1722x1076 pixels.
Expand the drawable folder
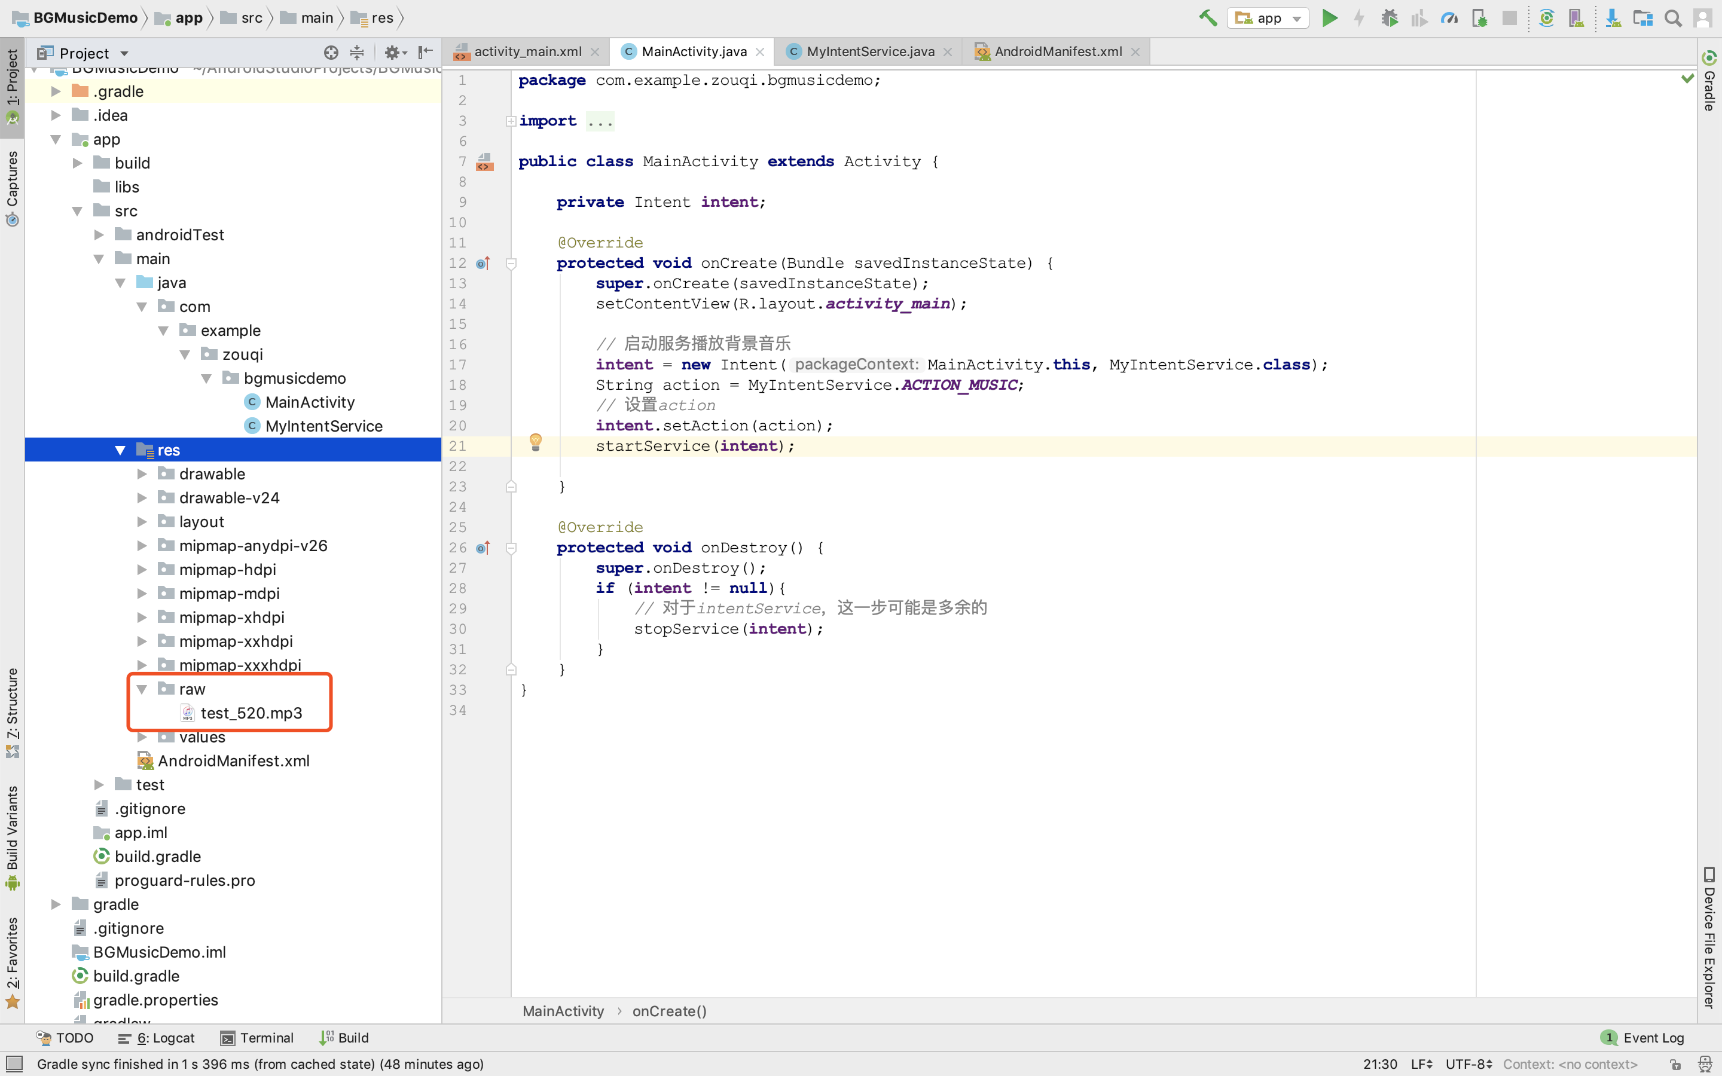142,474
